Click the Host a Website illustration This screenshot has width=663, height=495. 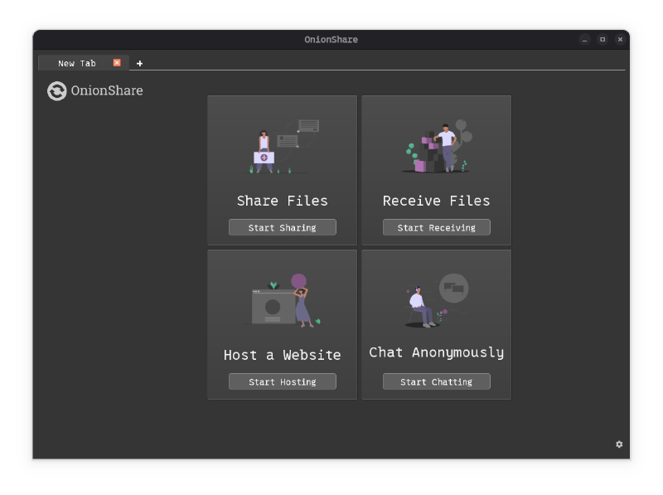pos(283,300)
